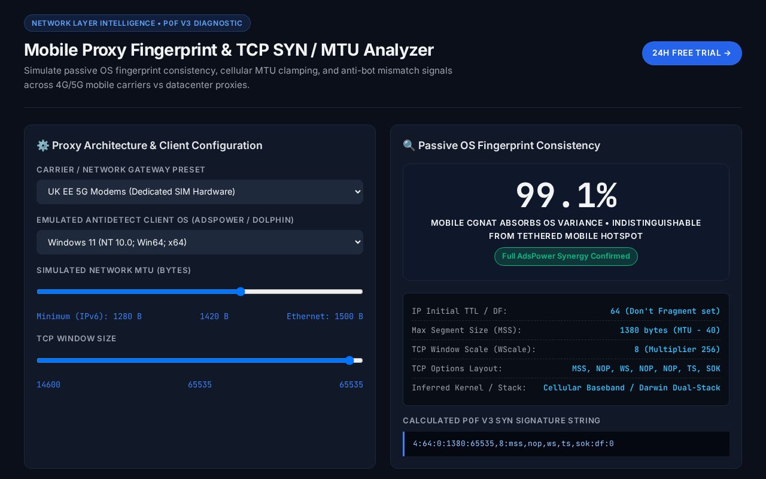Click the '1420 B' current MTU value
This screenshot has height=479, width=766.
click(x=214, y=316)
